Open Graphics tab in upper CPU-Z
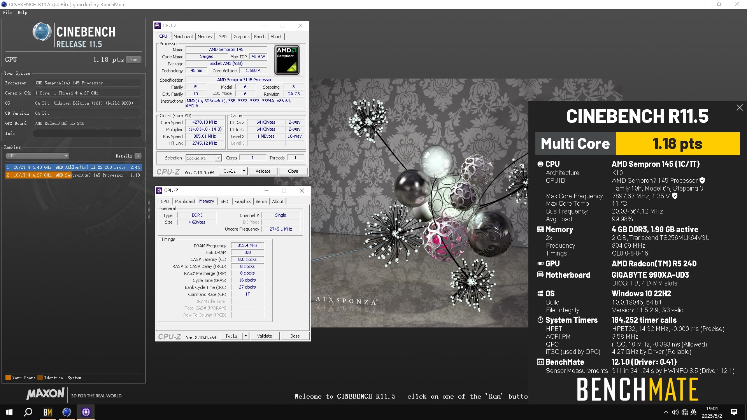Viewport: 747px width, 420px height. click(241, 37)
